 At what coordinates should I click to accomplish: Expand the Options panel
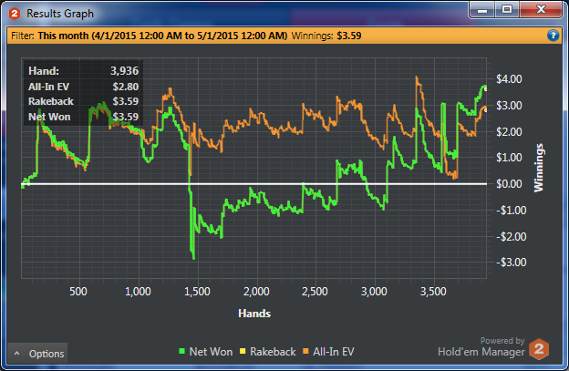pos(37,354)
